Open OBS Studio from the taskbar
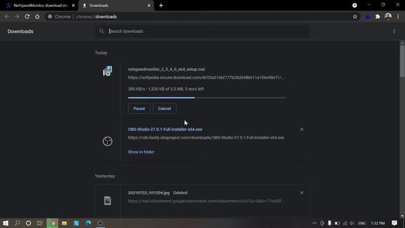The width and height of the screenshot is (405, 228). pos(101,223)
